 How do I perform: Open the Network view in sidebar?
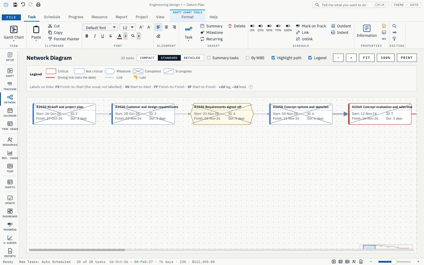point(10,99)
